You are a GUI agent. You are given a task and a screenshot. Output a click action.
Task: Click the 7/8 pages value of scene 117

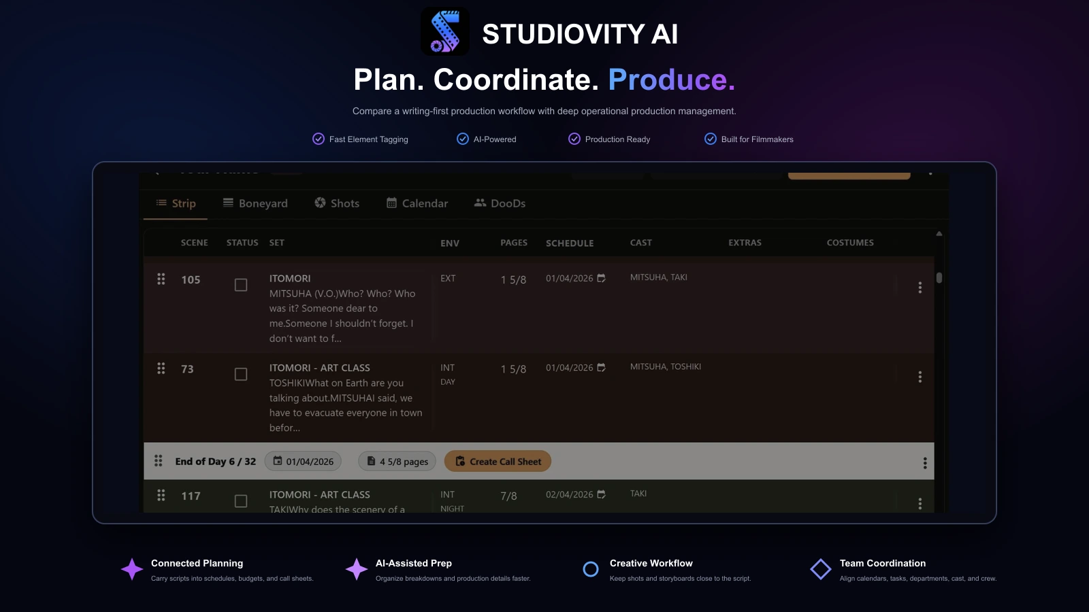click(508, 496)
